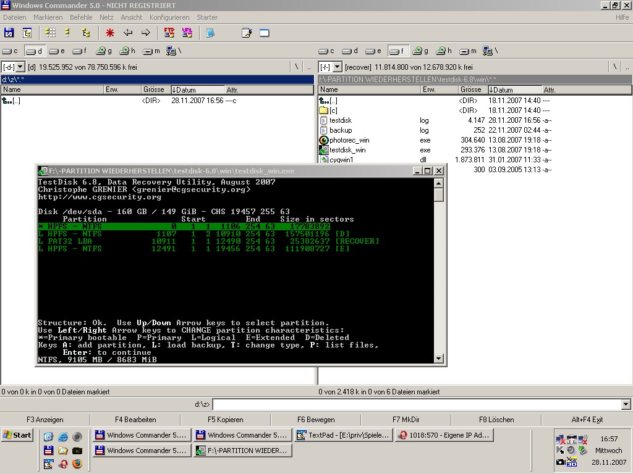633x474 pixels.
Task: Open the Hilfe menu
Action: point(622,17)
